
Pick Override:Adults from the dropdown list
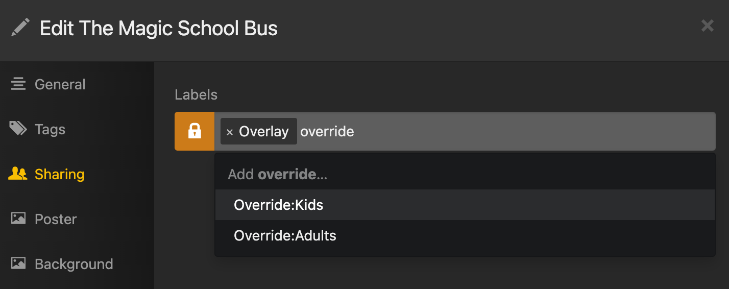click(x=465, y=235)
